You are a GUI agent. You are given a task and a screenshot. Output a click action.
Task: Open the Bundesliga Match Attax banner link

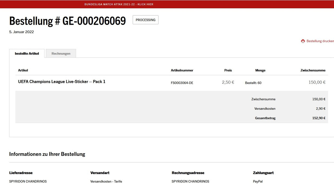(x=119, y=4)
